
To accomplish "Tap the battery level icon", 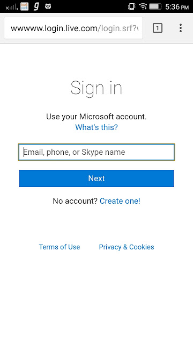I will (x=155, y=6).
